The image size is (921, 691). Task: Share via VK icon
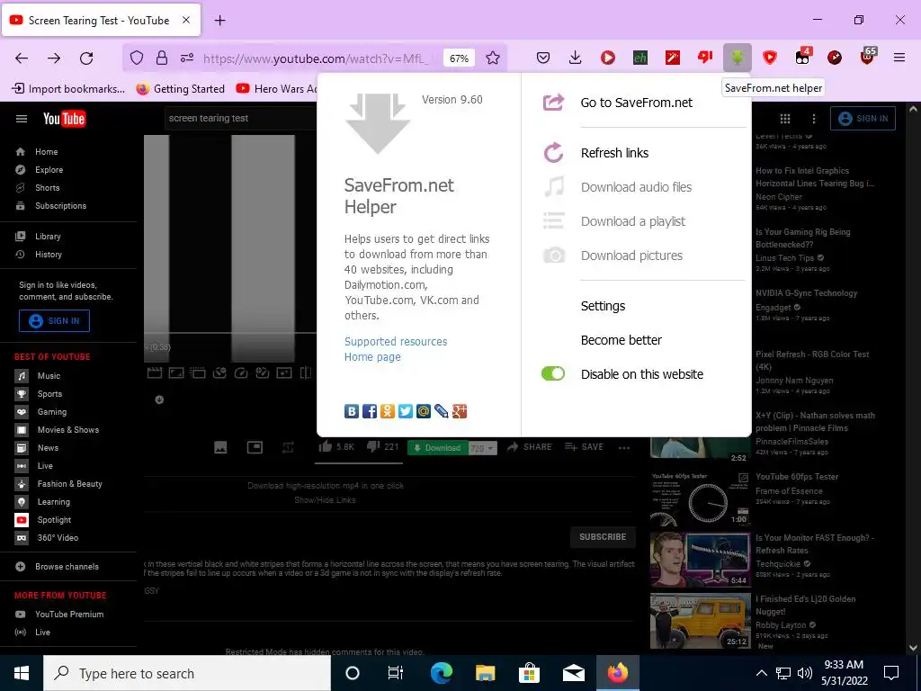click(352, 411)
